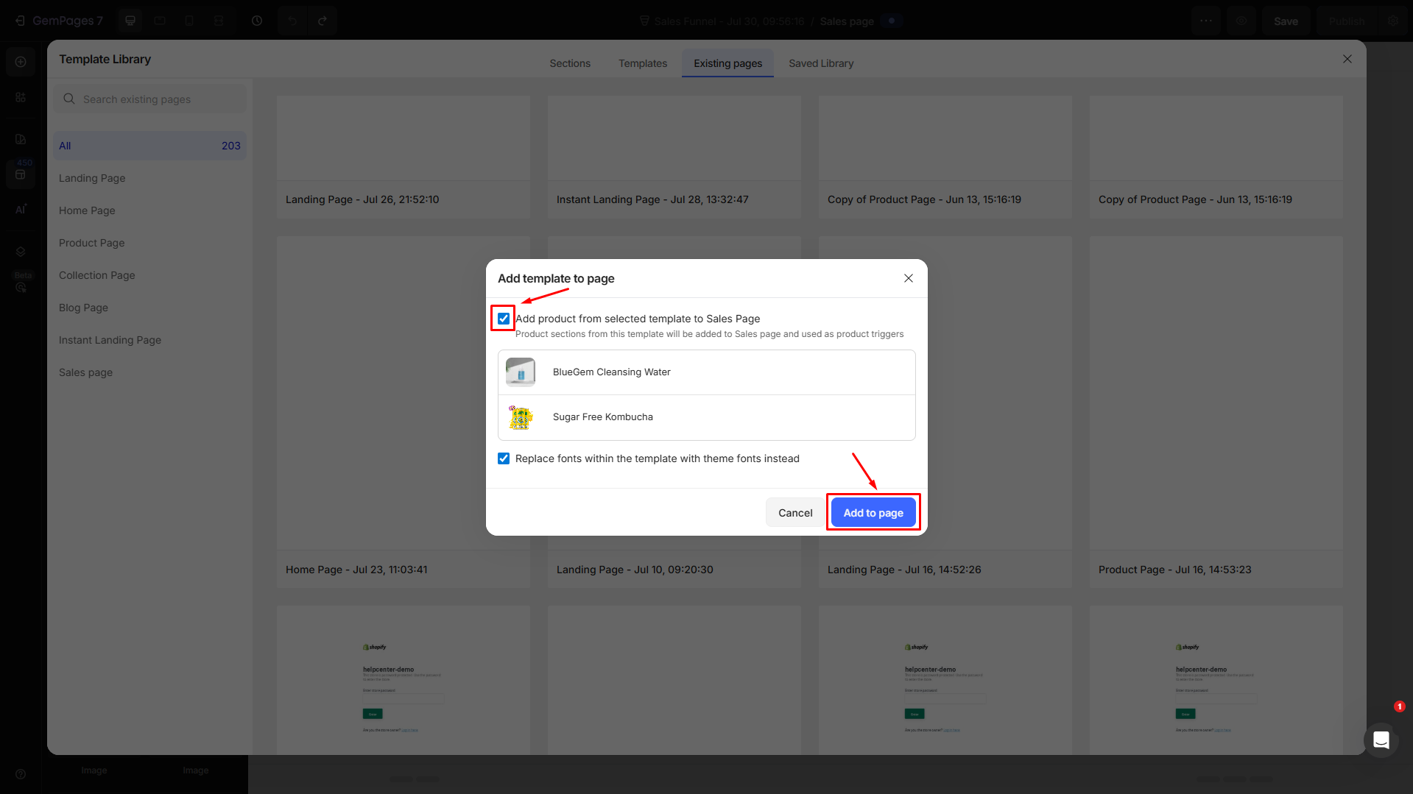Filter by All pages category
The image size is (1413, 794).
point(150,146)
